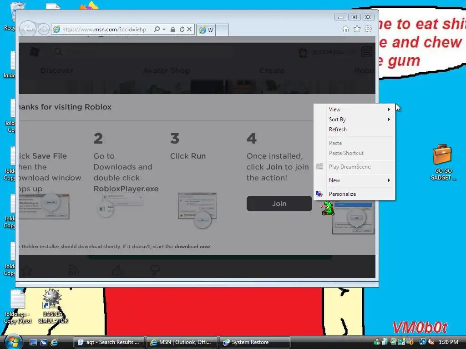Click the browser Forward arrow button
Image resolution: width=466 pixels, height=349 pixels.
[x=43, y=29]
